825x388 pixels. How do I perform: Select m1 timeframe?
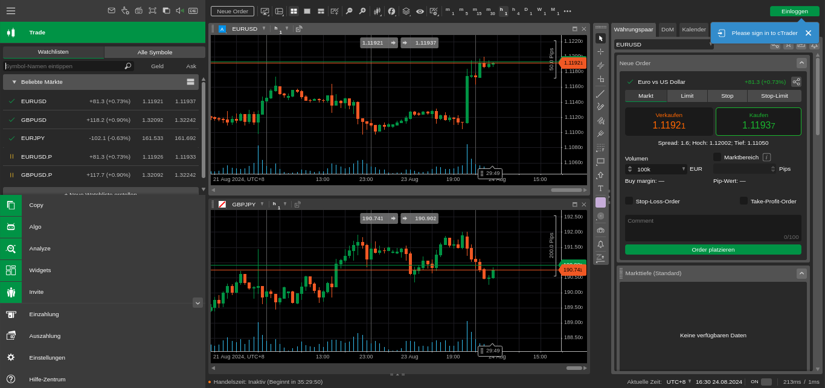click(x=450, y=11)
